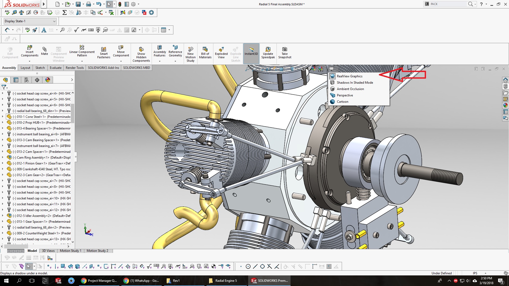Start a New Motion Study
The height and width of the screenshot is (286, 509).
(190, 50)
